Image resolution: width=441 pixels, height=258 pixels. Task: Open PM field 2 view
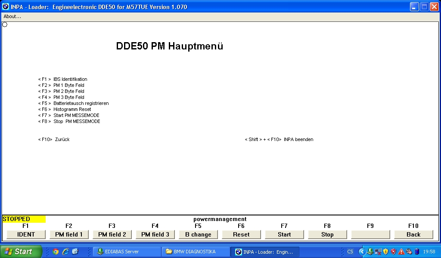[112, 234]
